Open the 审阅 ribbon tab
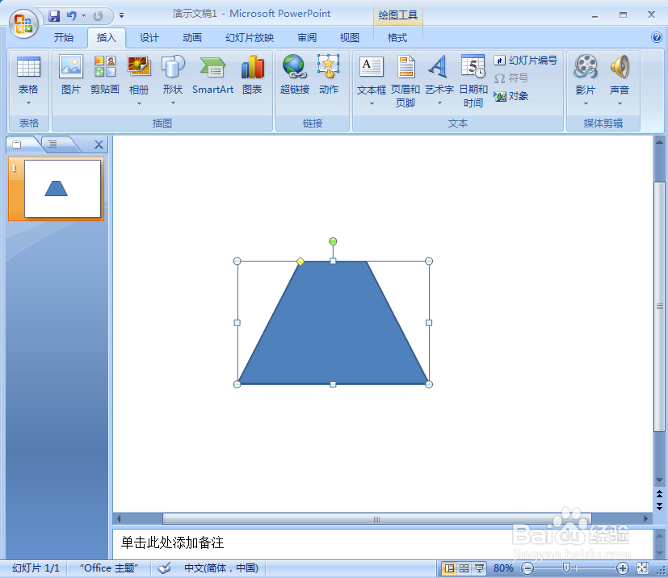The width and height of the screenshot is (668, 578). click(307, 38)
